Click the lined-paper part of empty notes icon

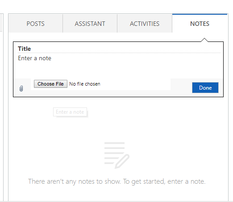click(114, 153)
